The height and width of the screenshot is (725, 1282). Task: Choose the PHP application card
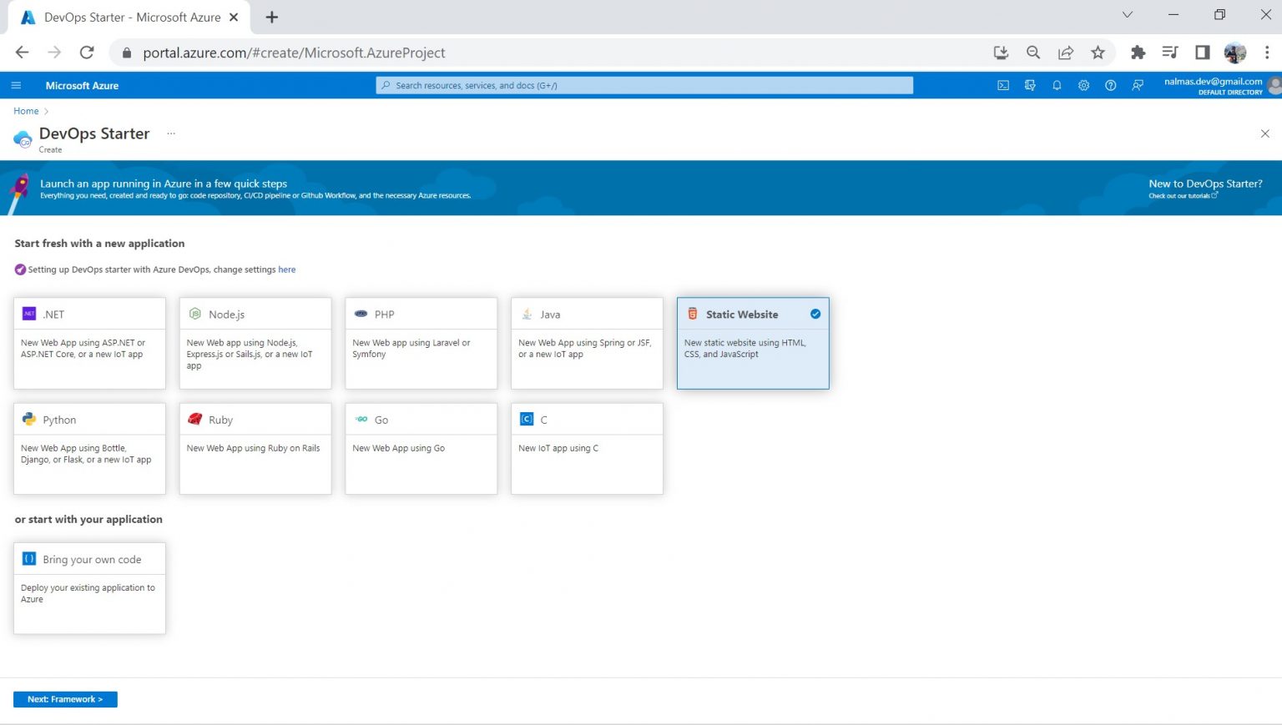(x=421, y=343)
